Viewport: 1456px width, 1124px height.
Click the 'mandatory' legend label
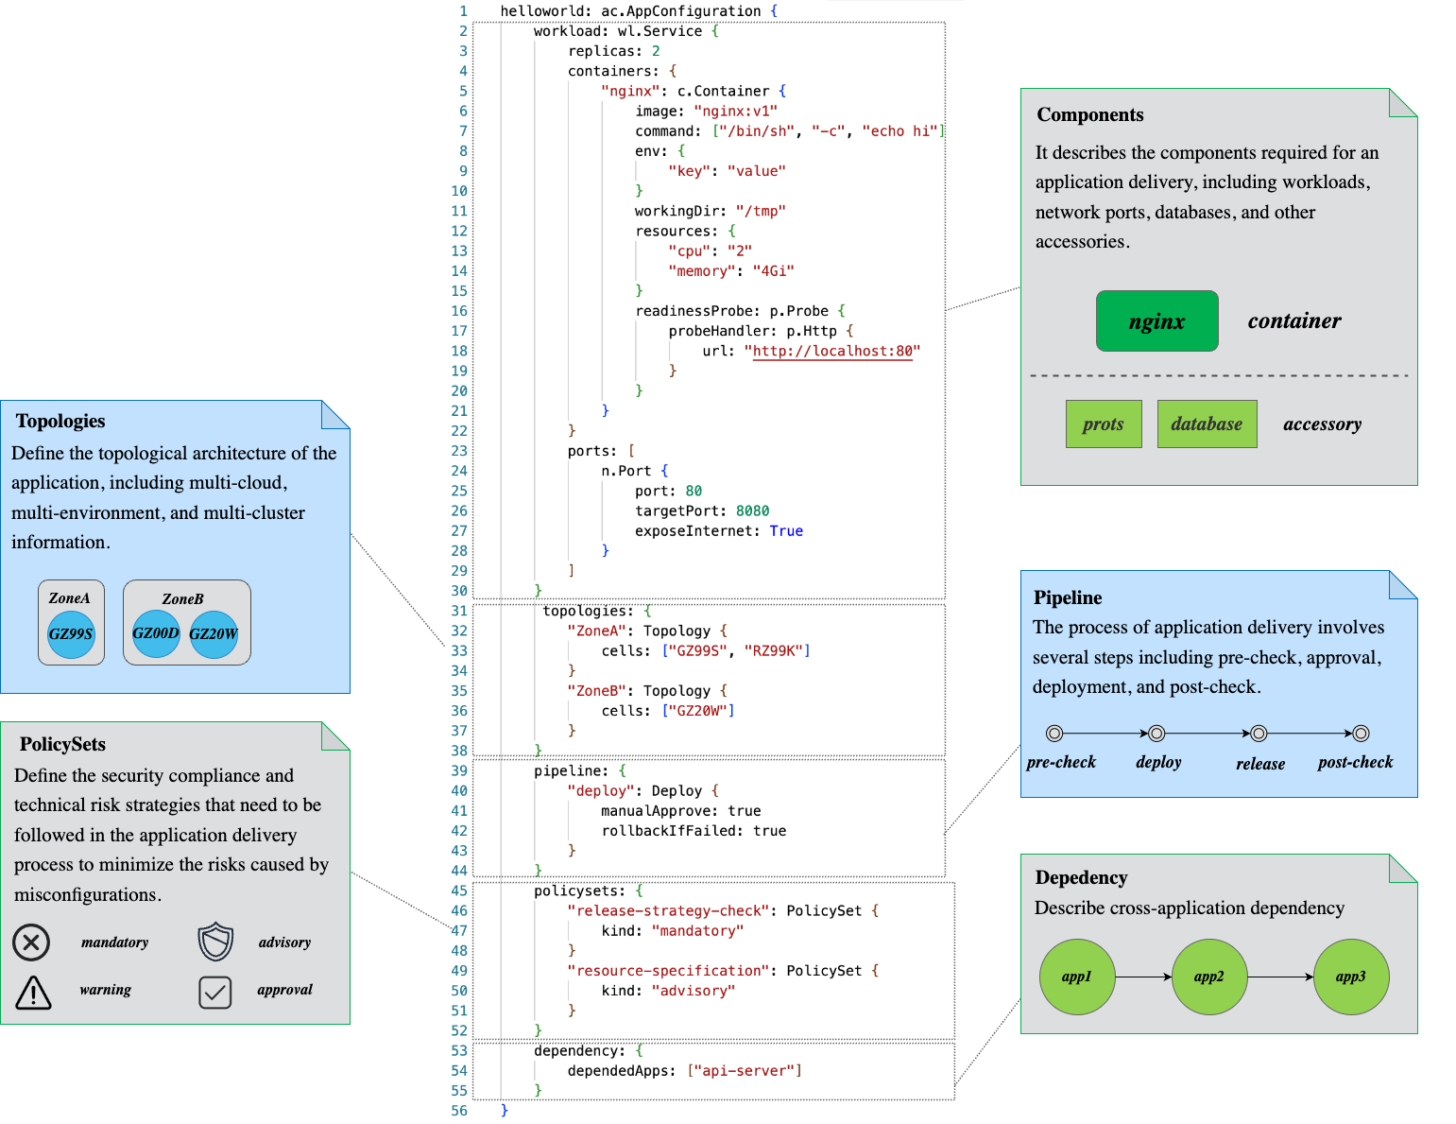tap(114, 942)
